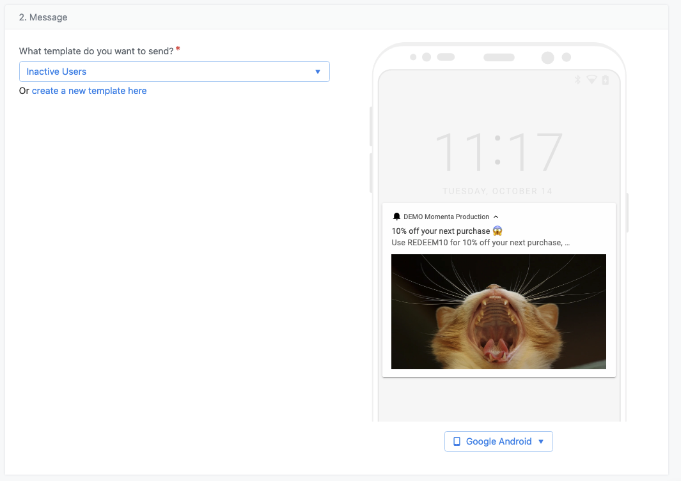Click the 'Use REDEEM10 for 10% off' message text
This screenshot has height=481, width=681.
tap(480, 243)
